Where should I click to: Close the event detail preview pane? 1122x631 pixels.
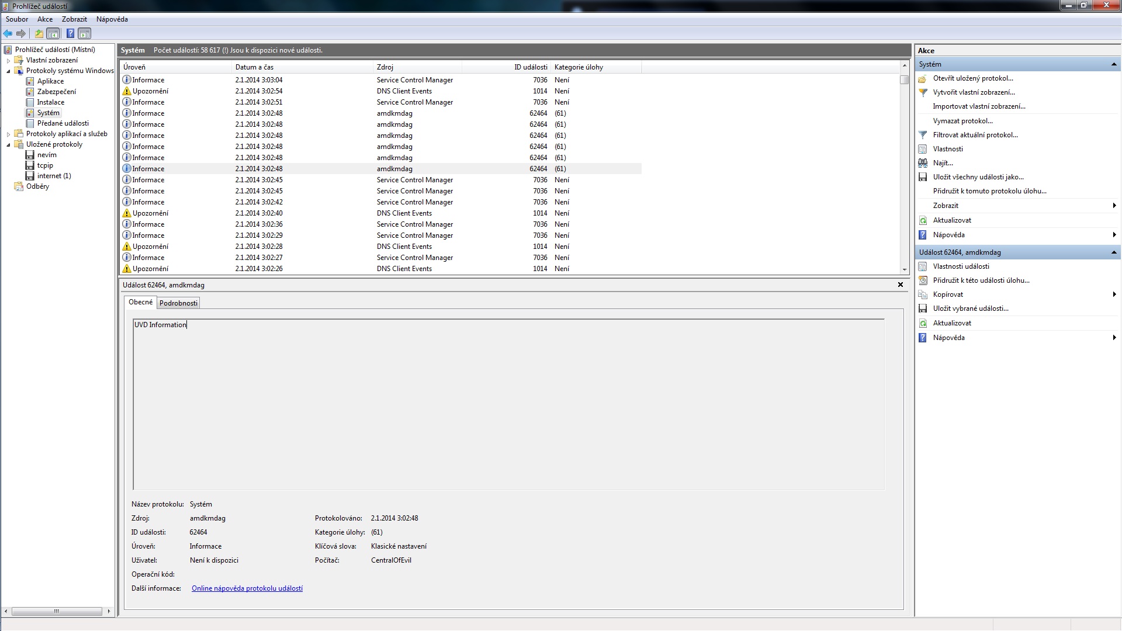click(901, 285)
